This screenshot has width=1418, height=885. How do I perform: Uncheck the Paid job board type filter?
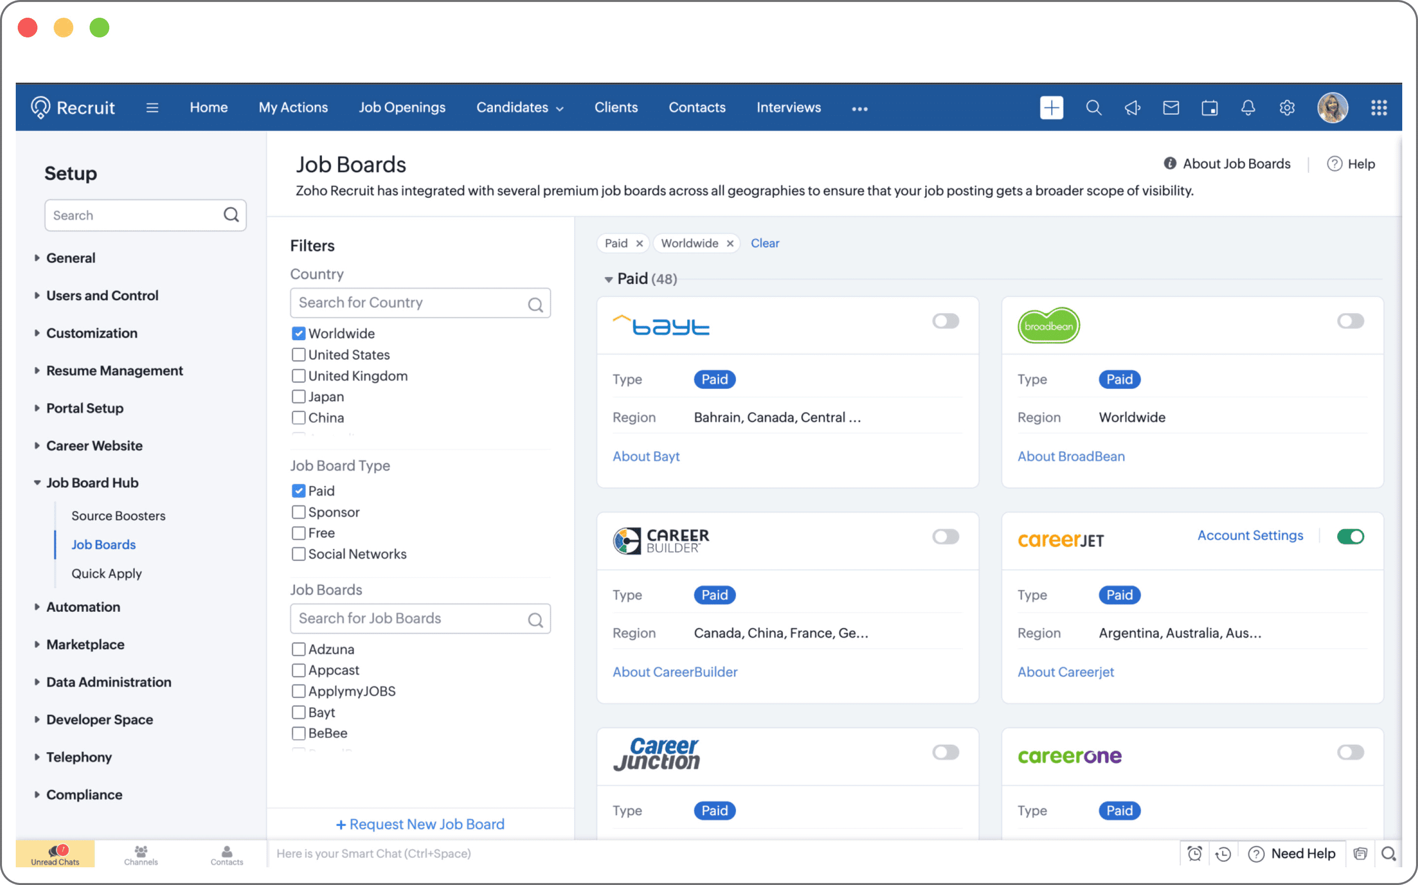coord(298,491)
